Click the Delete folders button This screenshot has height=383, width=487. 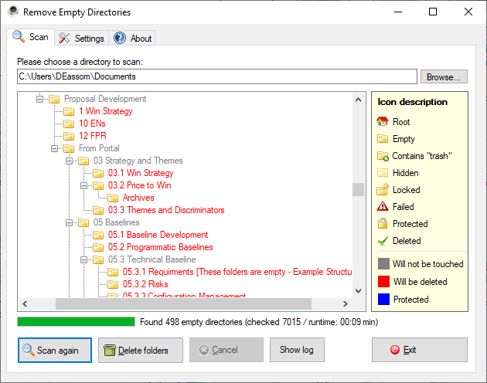coord(141,350)
